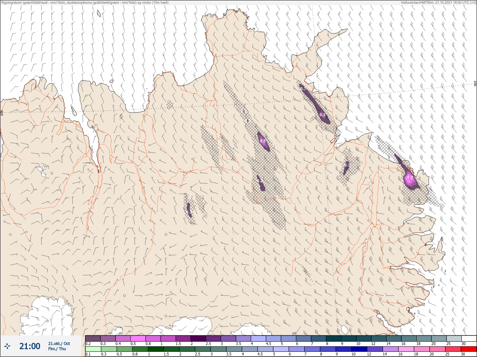Click dark blue 10 swatch in lower legend row
477x357 pixels.
click(359, 349)
